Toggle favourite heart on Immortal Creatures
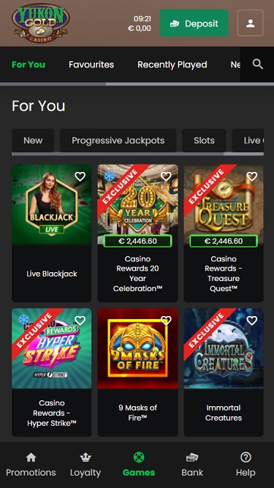 (x=251, y=320)
